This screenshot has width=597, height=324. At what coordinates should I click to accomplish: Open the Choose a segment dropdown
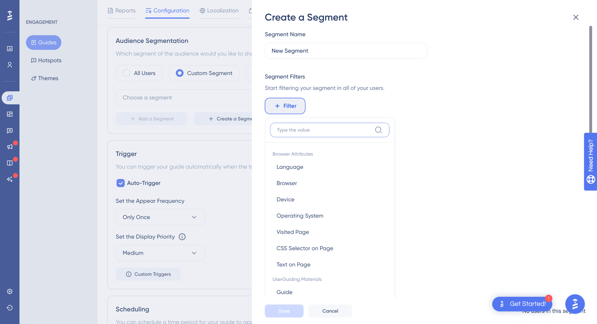184,98
